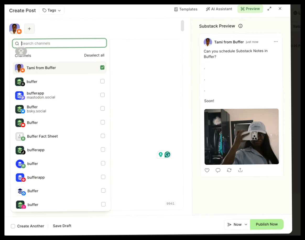Click the selected Tami profile avatar
305x240 pixels.
click(x=15, y=29)
